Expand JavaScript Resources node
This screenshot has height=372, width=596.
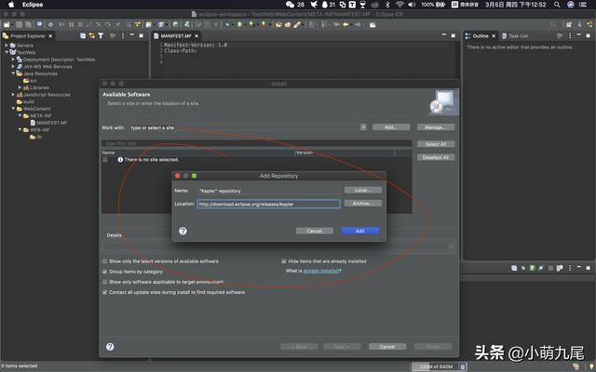pos(13,95)
